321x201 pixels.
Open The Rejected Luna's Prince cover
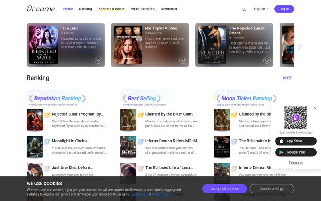click(x=212, y=45)
